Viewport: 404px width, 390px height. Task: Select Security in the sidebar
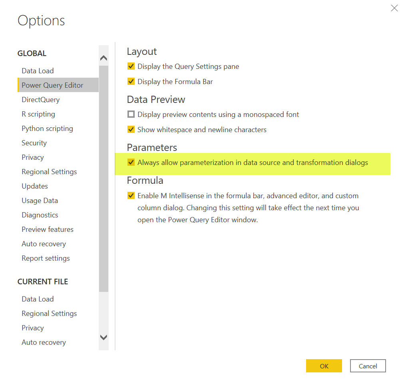pos(34,143)
